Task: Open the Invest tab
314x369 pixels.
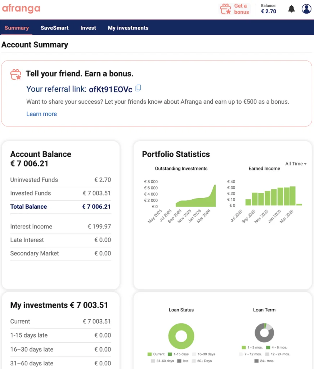Action: click(x=88, y=27)
